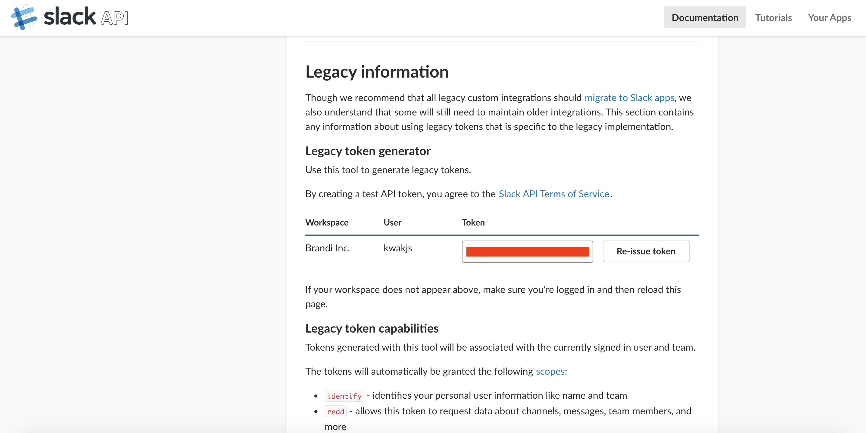The height and width of the screenshot is (433, 866).
Task: Open Slack API Terms of Service link
Action: (x=554, y=194)
